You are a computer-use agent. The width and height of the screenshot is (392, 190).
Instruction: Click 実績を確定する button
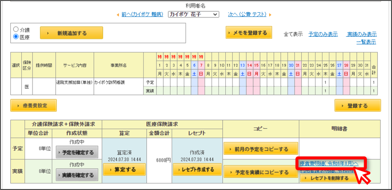77,175
